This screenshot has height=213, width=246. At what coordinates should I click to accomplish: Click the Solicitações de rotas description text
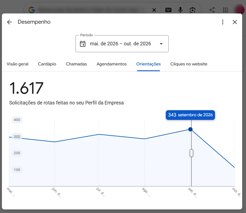click(x=66, y=103)
